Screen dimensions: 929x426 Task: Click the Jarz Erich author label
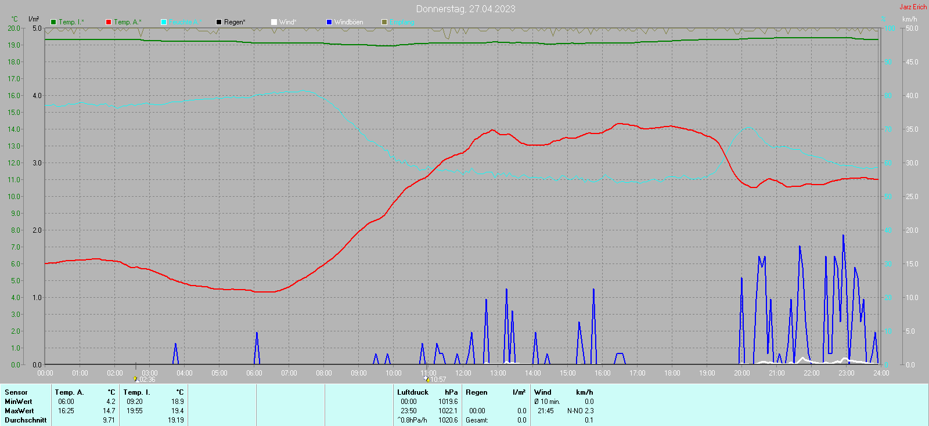click(913, 7)
